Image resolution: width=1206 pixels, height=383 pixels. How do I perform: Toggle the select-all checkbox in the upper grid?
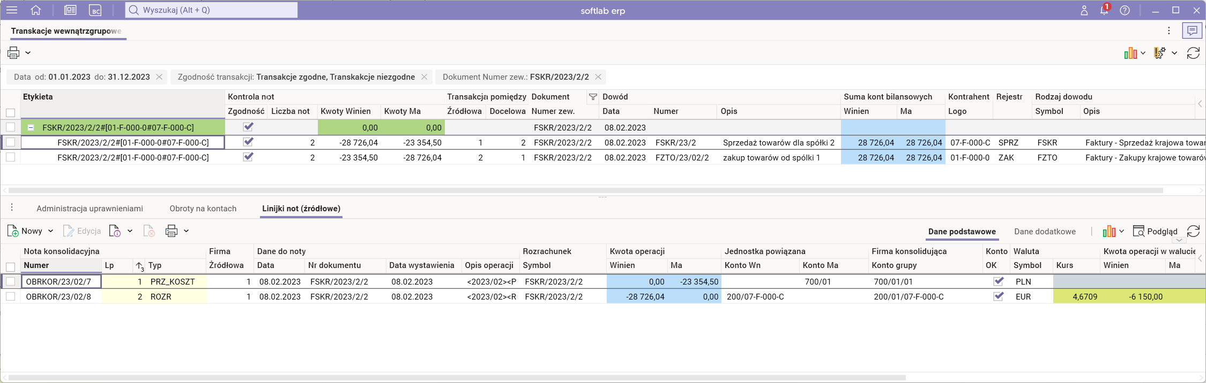[x=10, y=112]
